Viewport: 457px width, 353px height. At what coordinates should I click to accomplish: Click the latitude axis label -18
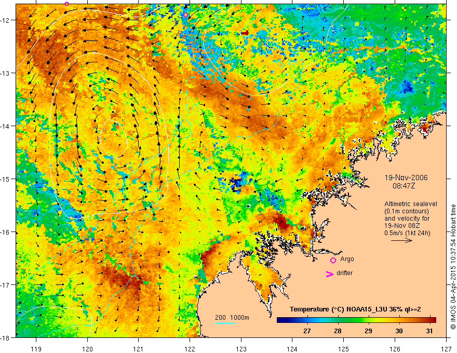coord(5,337)
